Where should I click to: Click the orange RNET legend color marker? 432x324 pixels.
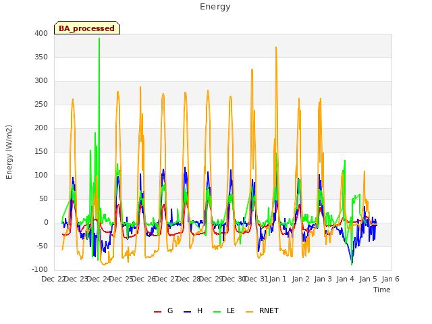pyautogui.click(x=249, y=312)
